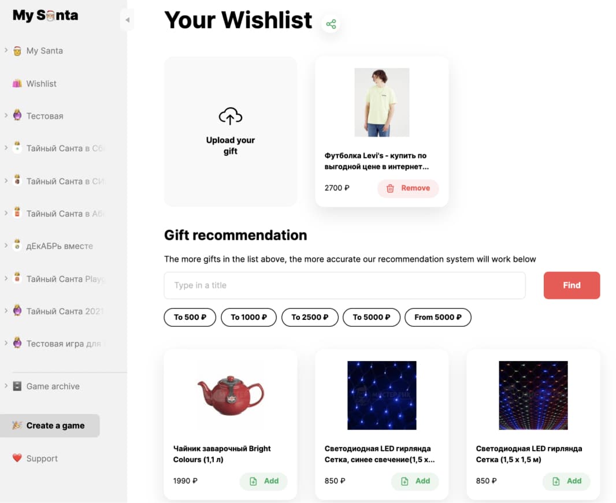The image size is (616, 503).
Task: Click the share wishlist icon
Action: click(x=331, y=24)
